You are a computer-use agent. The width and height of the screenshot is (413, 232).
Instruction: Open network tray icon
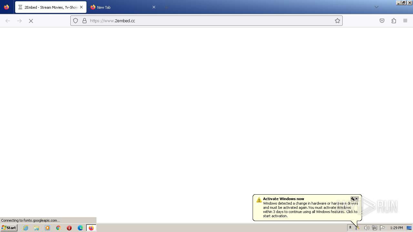375,228
